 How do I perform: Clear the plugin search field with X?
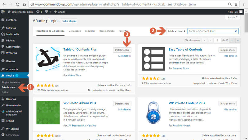[236, 31]
